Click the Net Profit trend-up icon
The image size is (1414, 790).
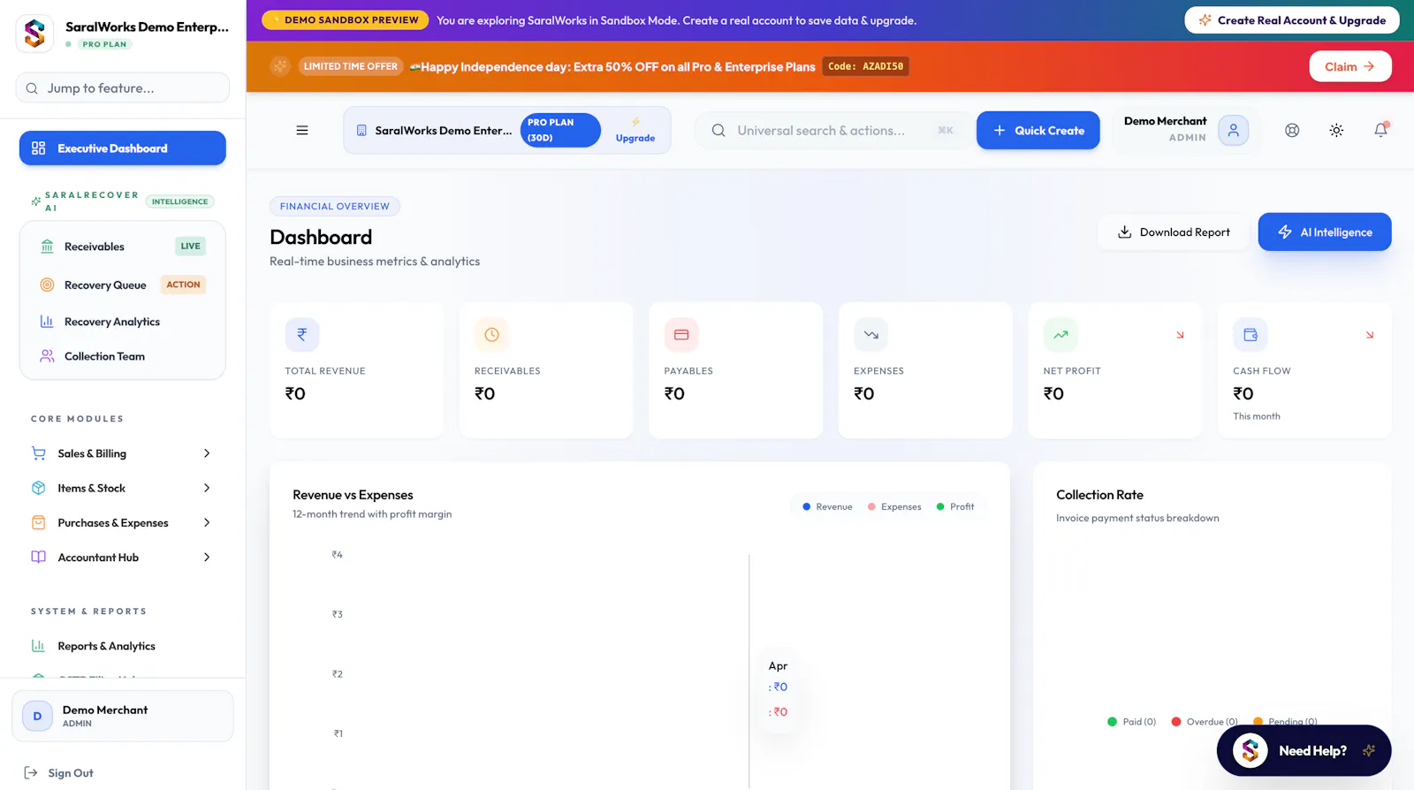click(1060, 335)
